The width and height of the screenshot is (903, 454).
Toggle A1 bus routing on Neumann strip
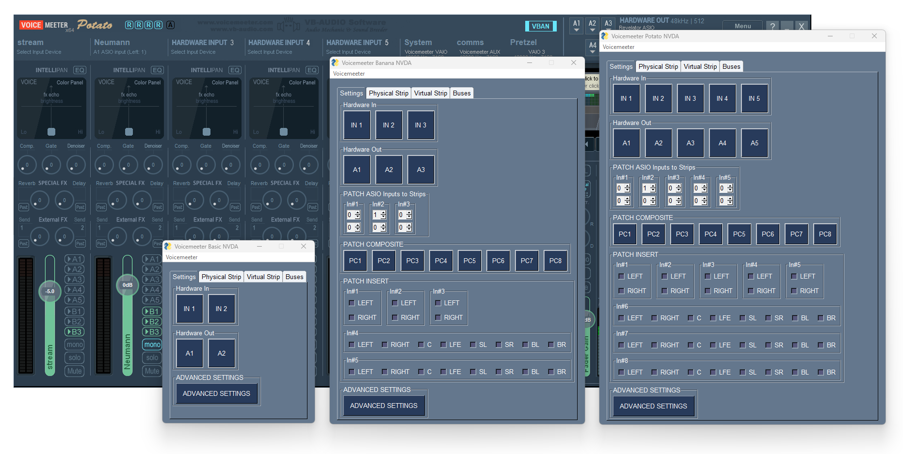152,259
